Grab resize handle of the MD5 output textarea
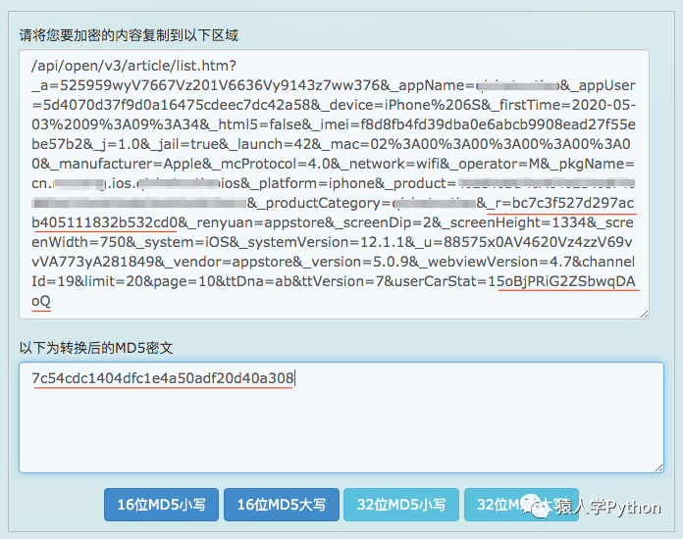Screen dimensions: 683x539 [659, 468]
